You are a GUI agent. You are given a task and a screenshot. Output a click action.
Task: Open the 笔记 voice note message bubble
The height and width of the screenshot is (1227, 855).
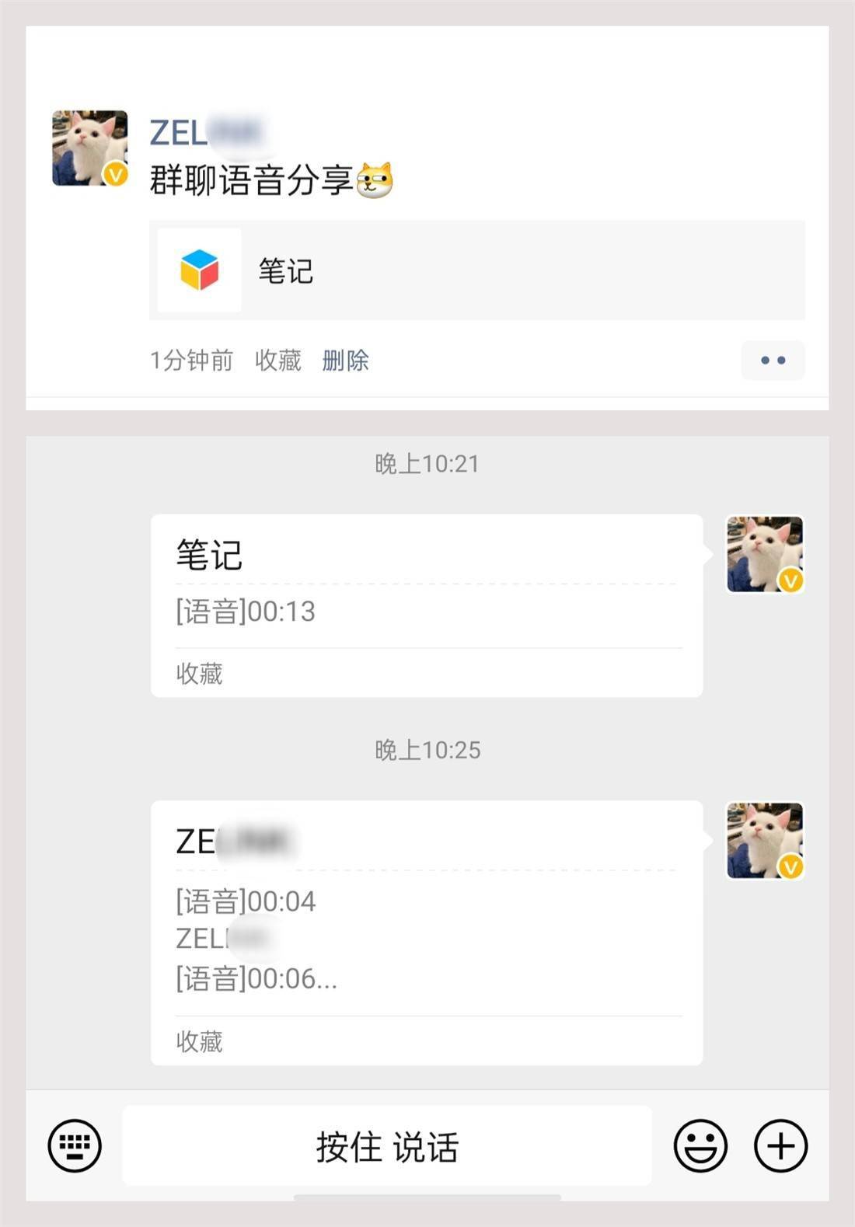[426, 591]
